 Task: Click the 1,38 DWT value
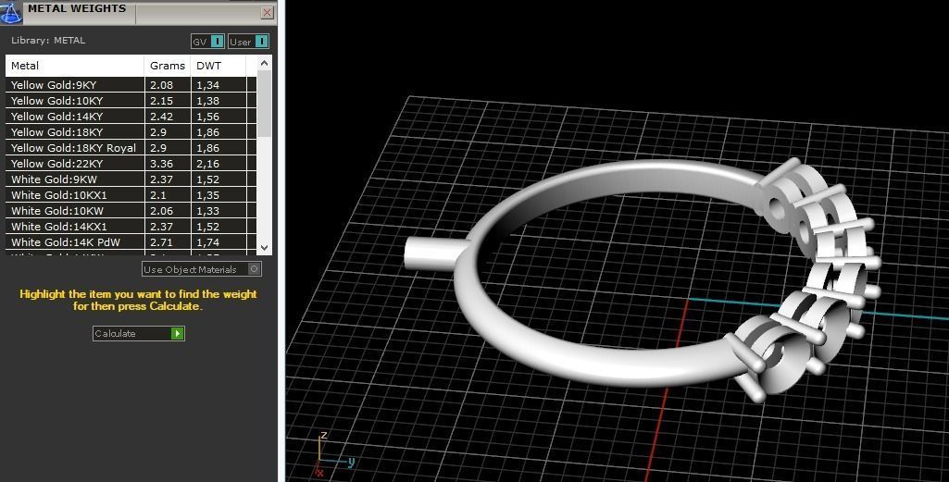pyautogui.click(x=207, y=101)
